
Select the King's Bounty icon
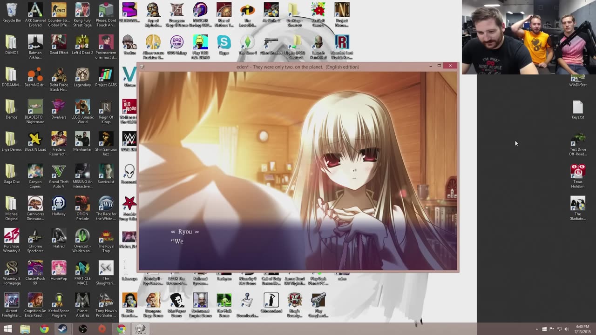click(x=294, y=305)
